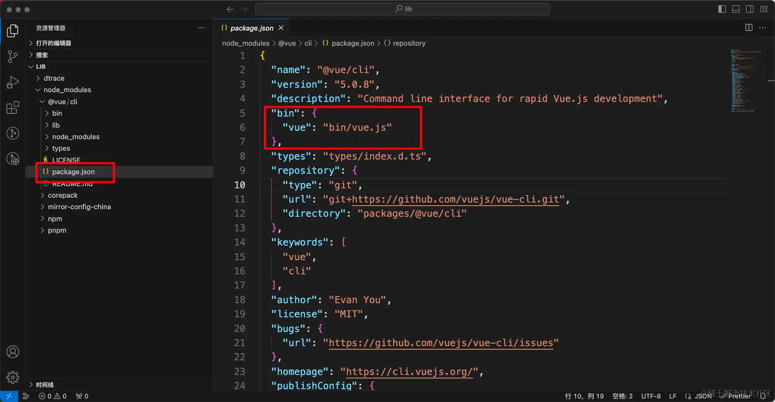Image resolution: width=775 pixels, height=402 pixels.
Task: Expand the timeline section
Action: (x=120, y=385)
